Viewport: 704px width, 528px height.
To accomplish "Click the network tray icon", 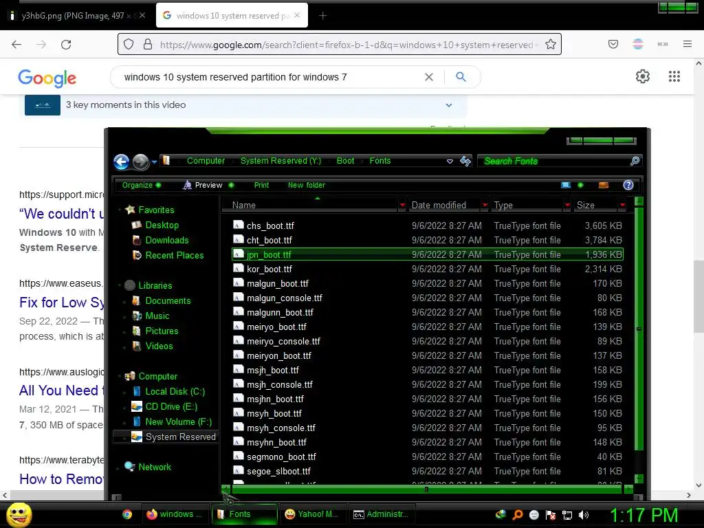I will pos(567,515).
